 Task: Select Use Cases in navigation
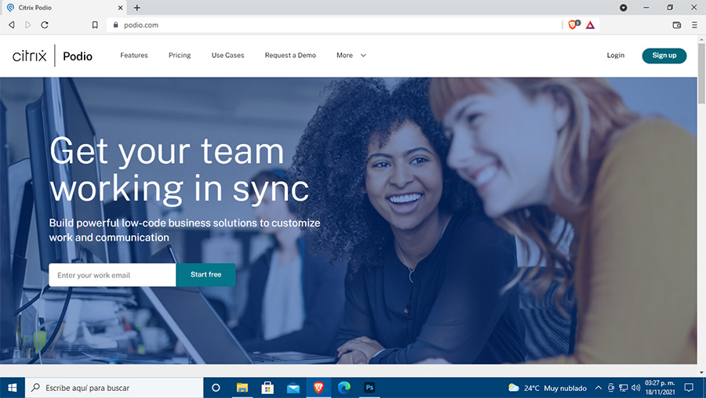pyautogui.click(x=227, y=56)
